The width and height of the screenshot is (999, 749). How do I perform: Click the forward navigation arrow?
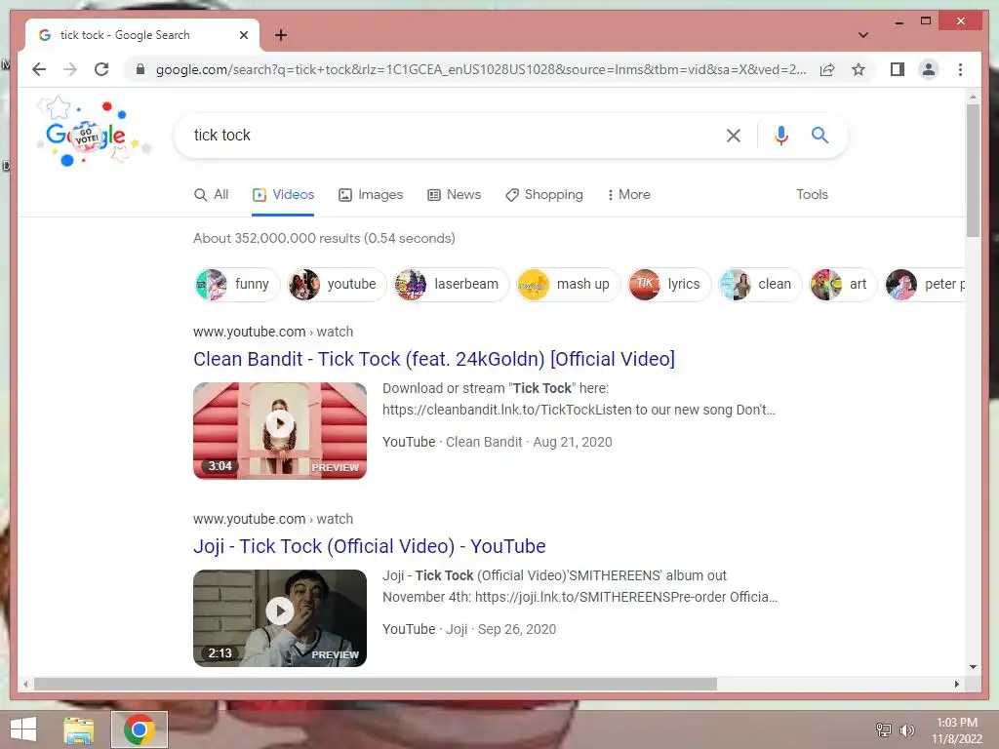coord(70,69)
